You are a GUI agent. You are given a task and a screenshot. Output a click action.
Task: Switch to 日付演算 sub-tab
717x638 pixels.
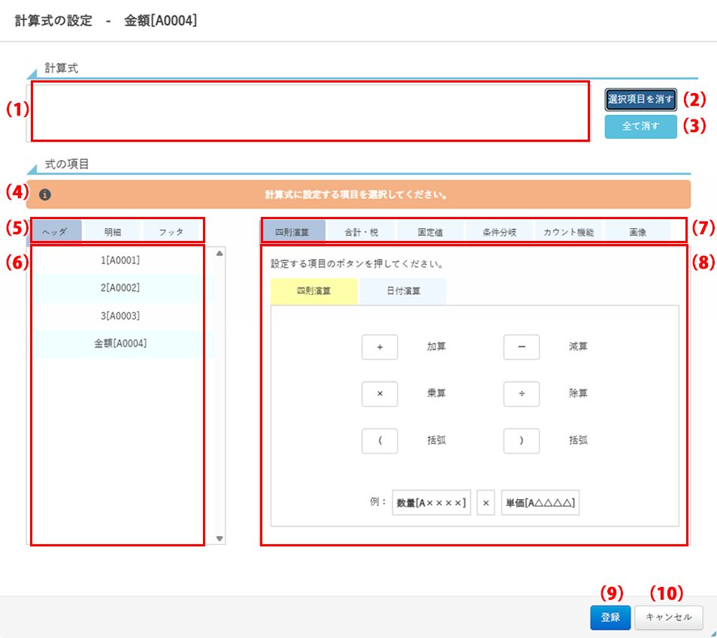click(402, 291)
